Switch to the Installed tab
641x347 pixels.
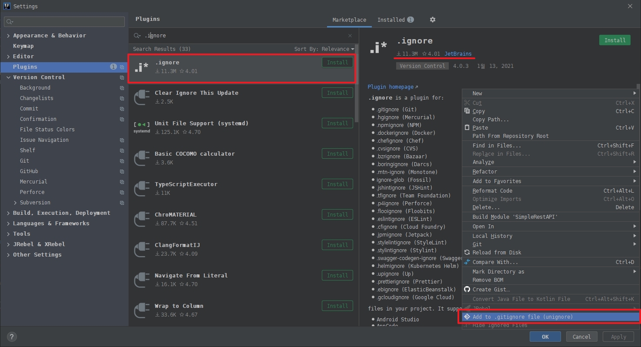[395, 20]
